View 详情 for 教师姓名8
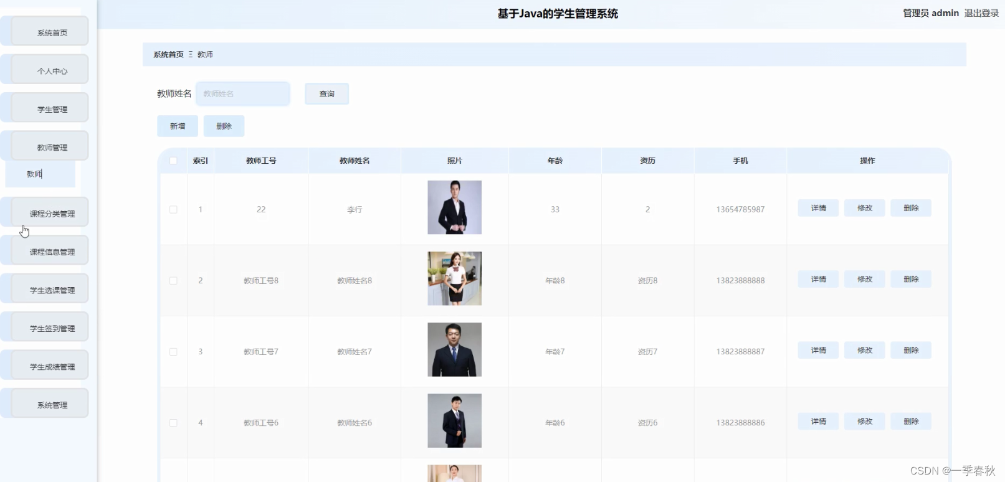 [x=818, y=279]
